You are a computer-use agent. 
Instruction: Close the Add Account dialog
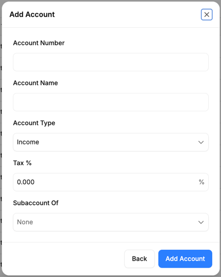click(207, 14)
